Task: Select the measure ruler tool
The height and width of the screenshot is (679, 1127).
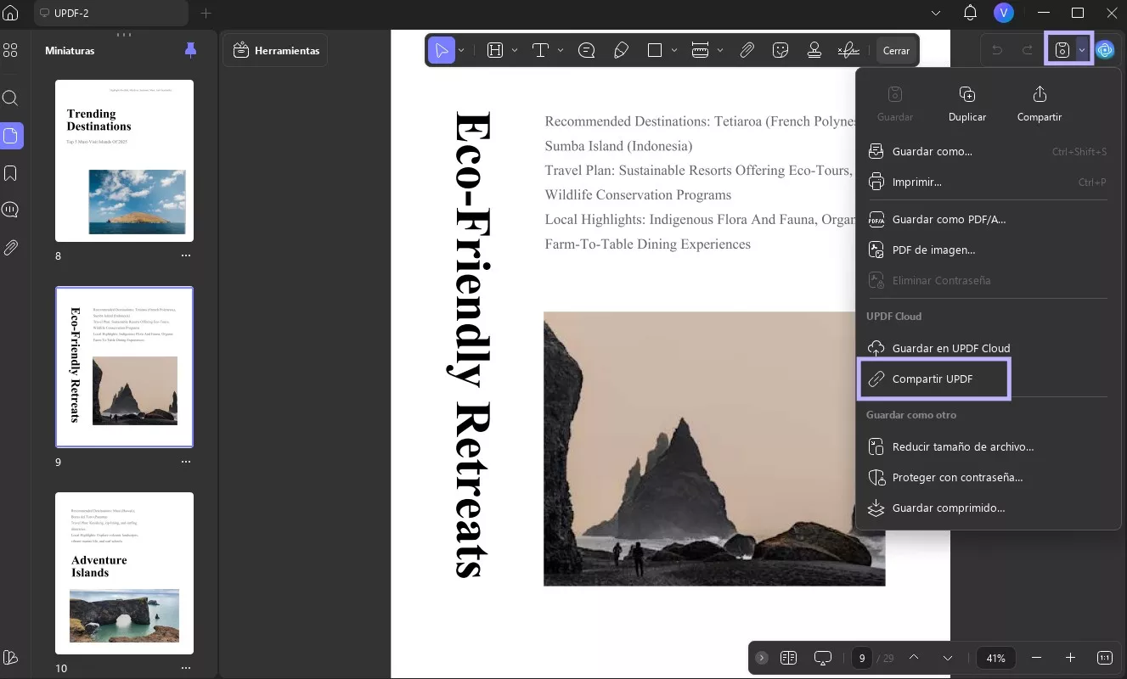Action: (701, 50)
